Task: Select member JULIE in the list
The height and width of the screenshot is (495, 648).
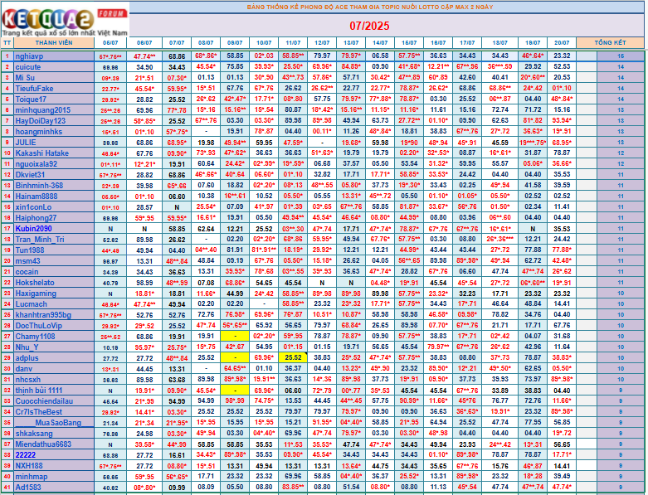Action: pos(26,142)
